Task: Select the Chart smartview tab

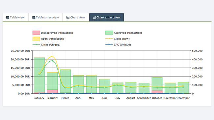Action: (106, 17)
